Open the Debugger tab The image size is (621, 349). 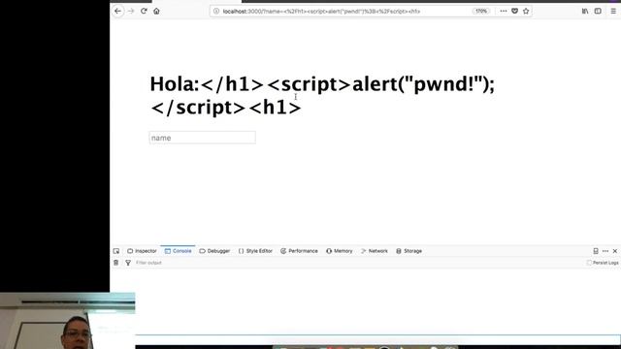[x=214, y=251]
